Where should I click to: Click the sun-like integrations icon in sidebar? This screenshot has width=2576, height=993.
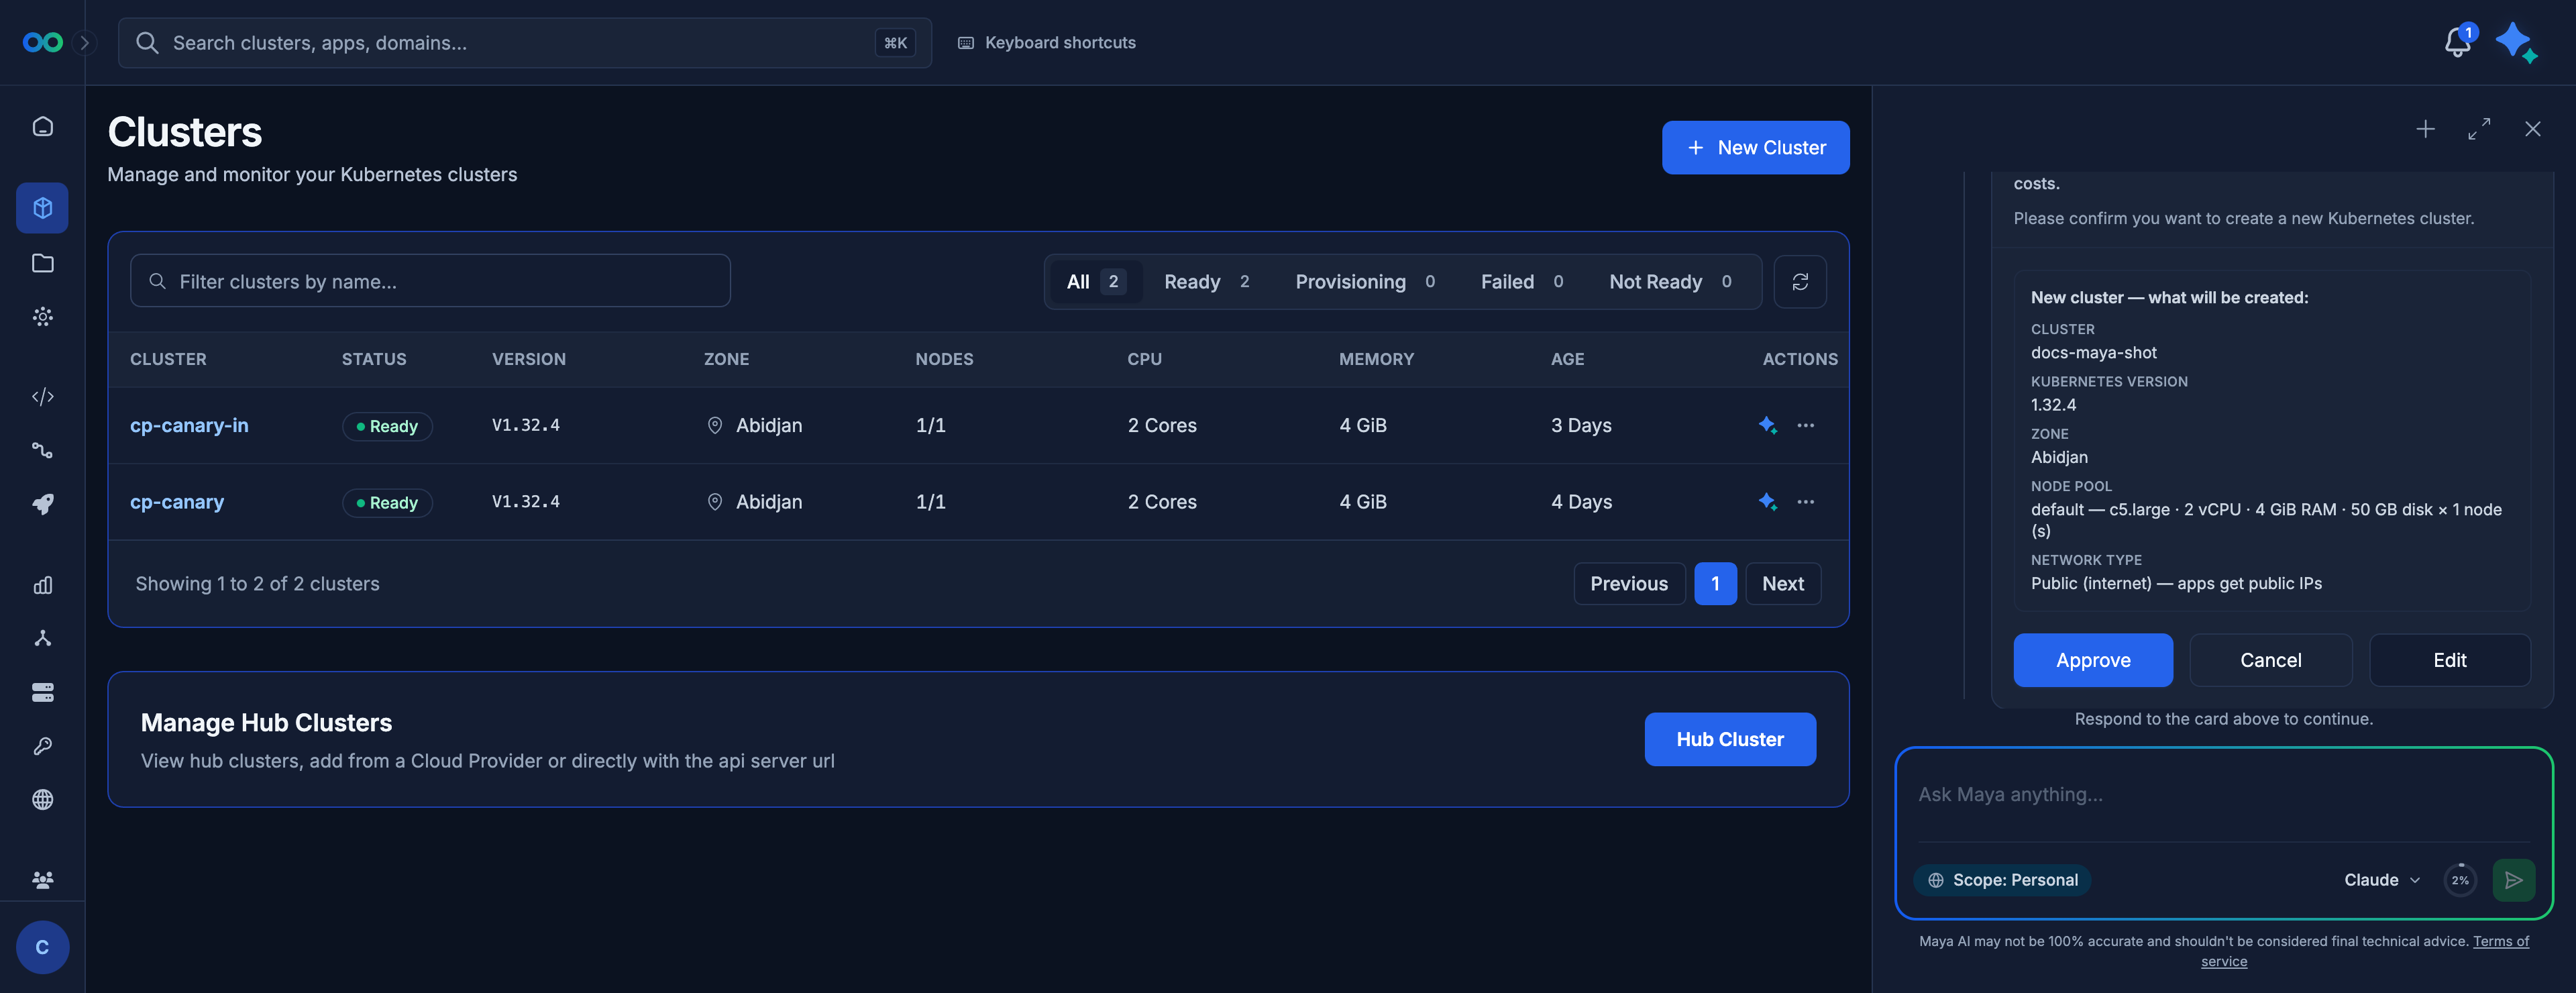click(x=42, y=317)
